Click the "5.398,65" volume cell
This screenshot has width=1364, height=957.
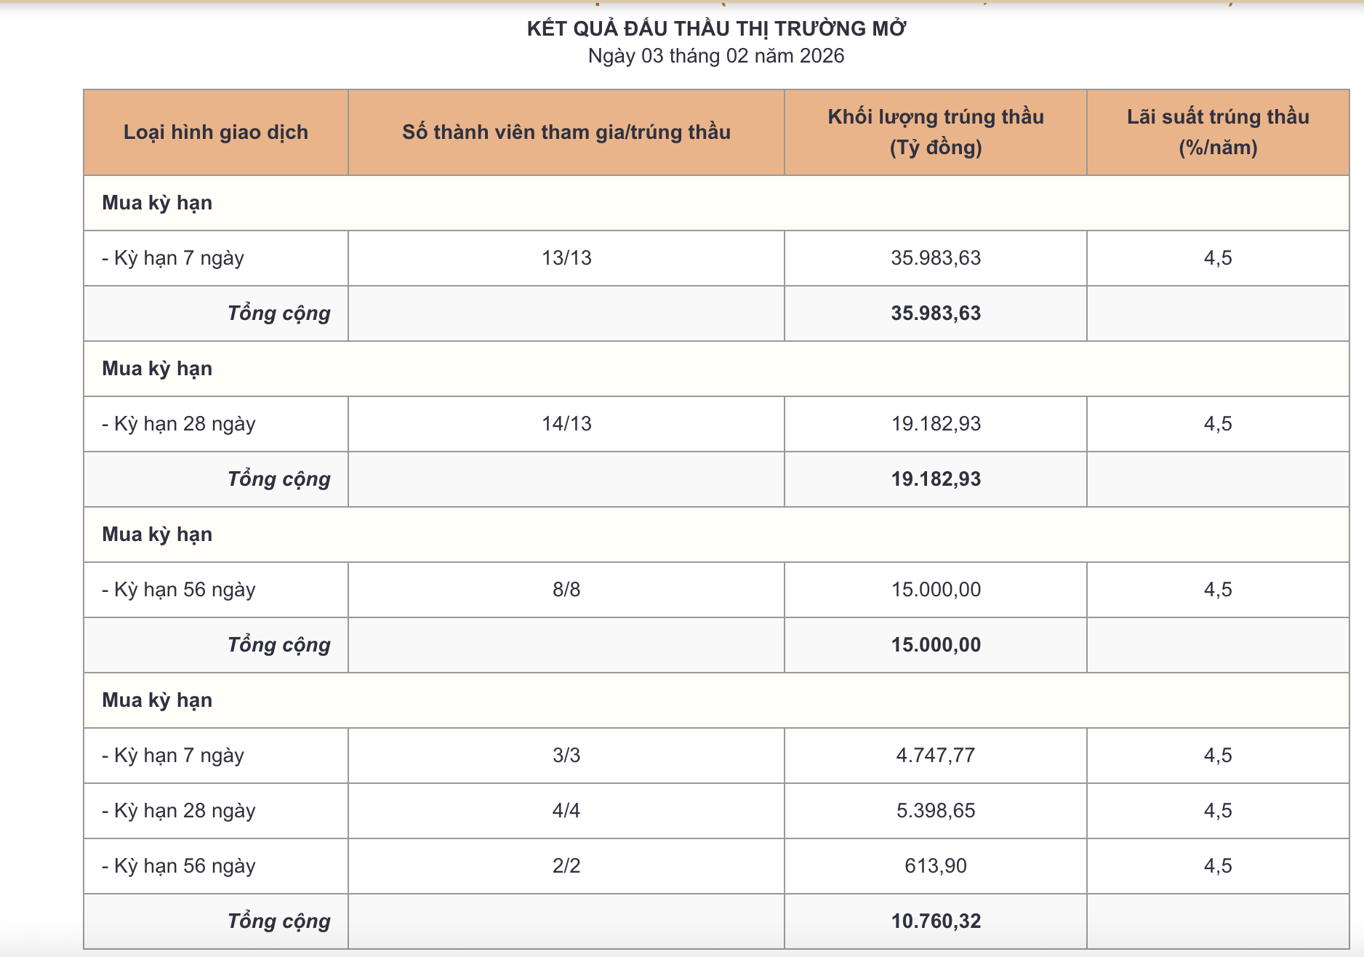pyautogui.click(x=936, y=811)
